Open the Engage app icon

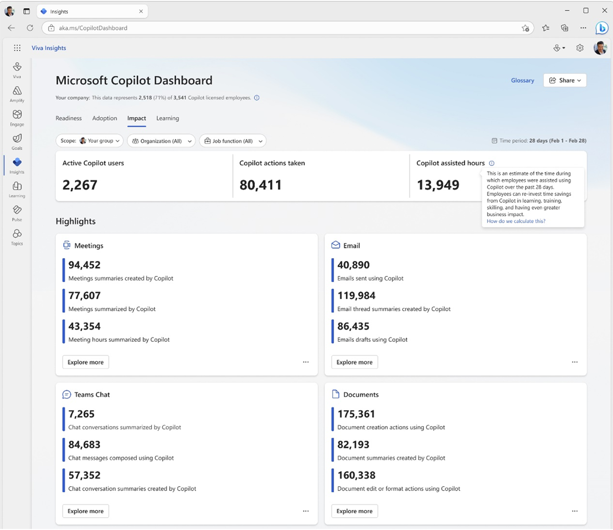pos(17,117)
